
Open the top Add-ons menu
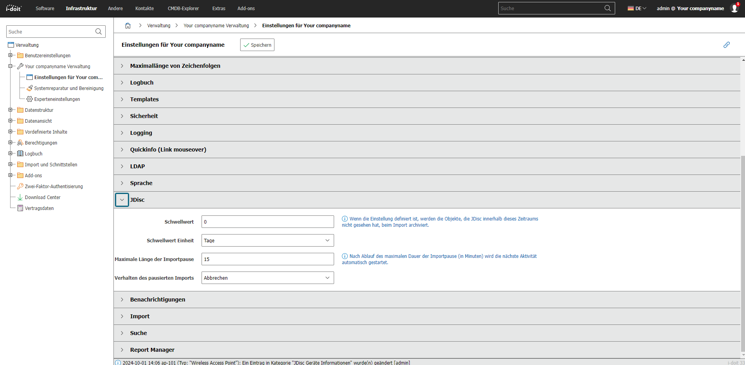click(x=246, y=8)
